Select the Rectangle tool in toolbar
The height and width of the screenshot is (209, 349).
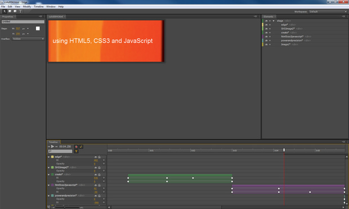click(x=10, y=11)
